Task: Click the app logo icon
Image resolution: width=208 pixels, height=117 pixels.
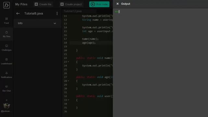Action: 6,5
